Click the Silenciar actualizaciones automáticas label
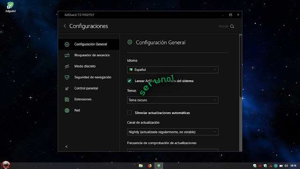The height and width of the screenshot is (169, 300). click(162, 113)
